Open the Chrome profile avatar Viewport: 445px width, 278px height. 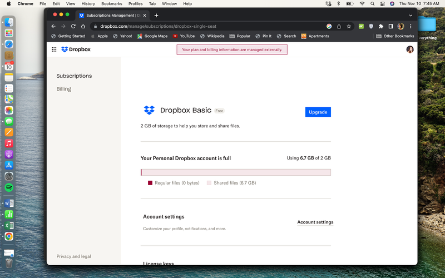[400, 26]
